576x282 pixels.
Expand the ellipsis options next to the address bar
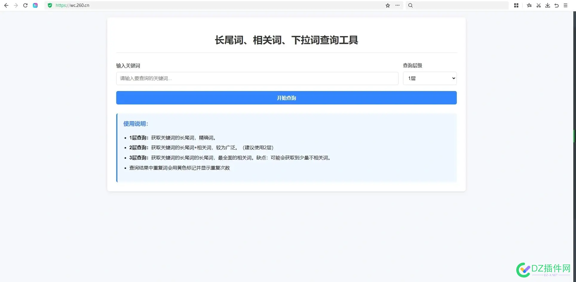(x=397, y=5)
